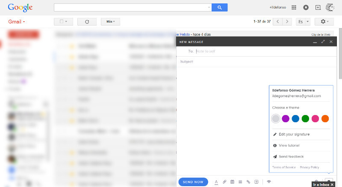
Task: Expand the Más actions dropdown
Action: coord(110,21)
